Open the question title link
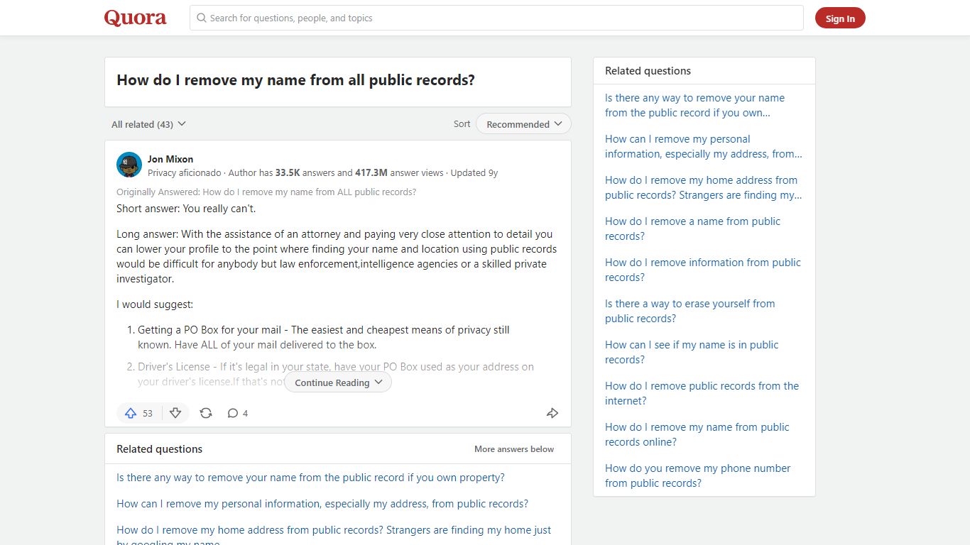 (295, 80)
